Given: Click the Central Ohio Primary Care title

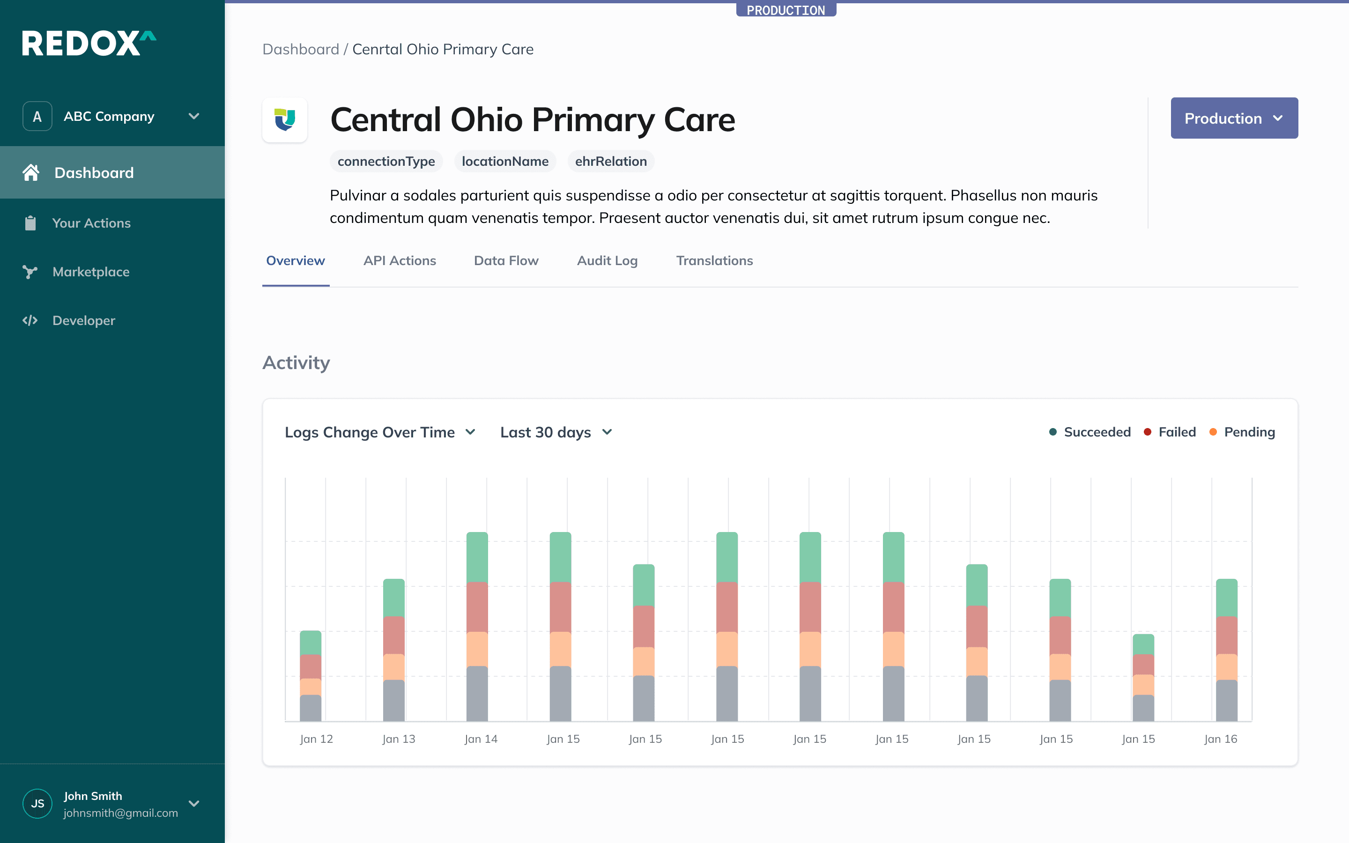Looking at the screenshot, I should pyautogui.click(x=533, y=120).
